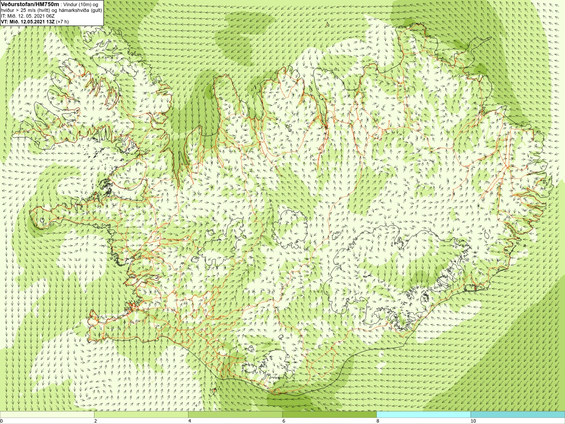Click the legend scale label "4"
Viewport: 565px width, 424px height.
[x=190, y=421]
